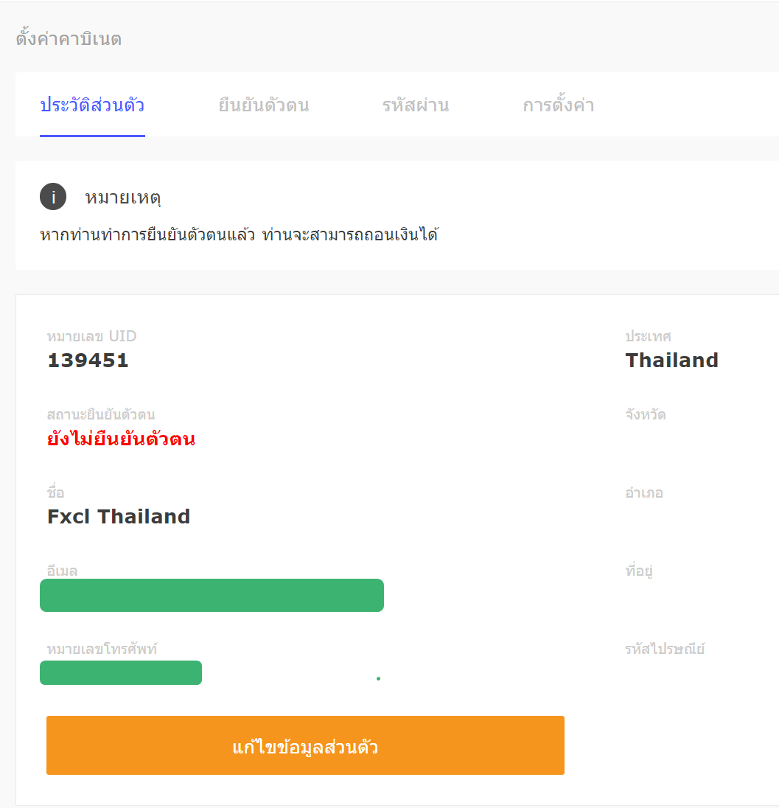Select the การตั้งค่า settings tab
Image resolution: width=779 pixels, height=808 pixels.
coord(558,105)
